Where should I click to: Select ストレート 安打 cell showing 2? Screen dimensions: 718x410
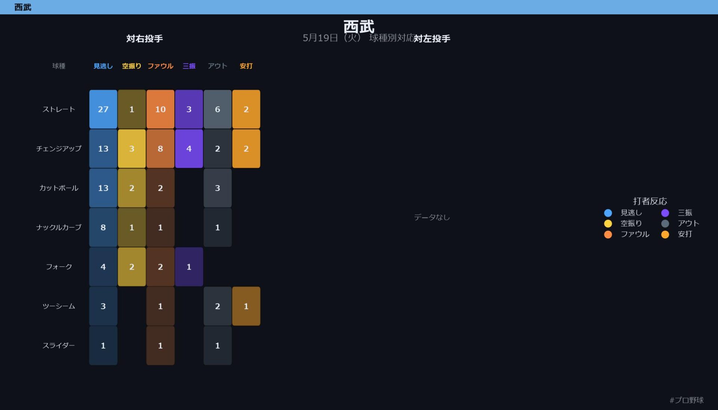click(x=246, y=109)
